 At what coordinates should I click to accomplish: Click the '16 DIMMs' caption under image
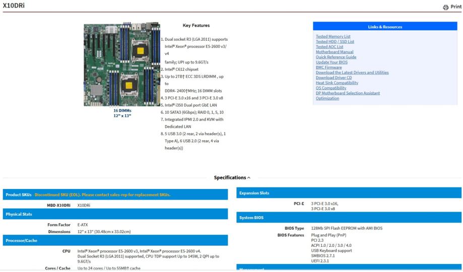click(x=122, y=111)
